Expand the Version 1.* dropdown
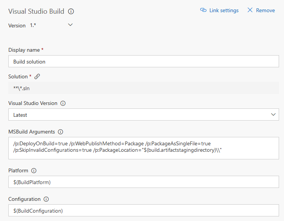Viewport: 284px width, 221px height. click(x=70, y=25)
